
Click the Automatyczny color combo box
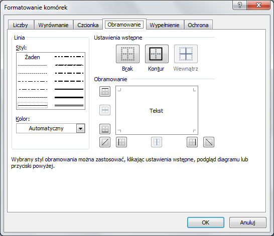[51, 128]
